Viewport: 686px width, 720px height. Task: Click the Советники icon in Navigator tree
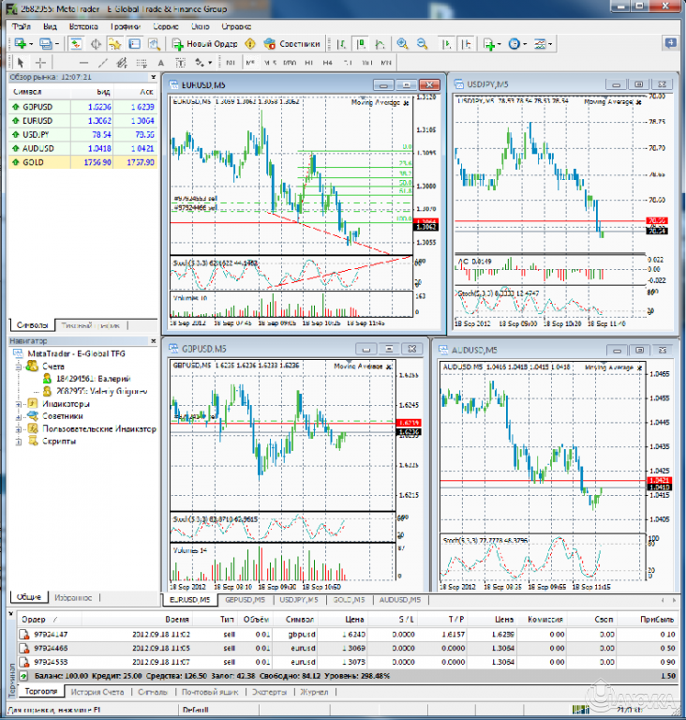(33, 416)
